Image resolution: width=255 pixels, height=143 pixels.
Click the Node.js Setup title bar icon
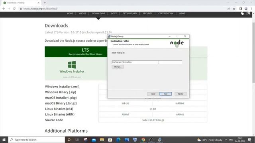tap(109, 36)
